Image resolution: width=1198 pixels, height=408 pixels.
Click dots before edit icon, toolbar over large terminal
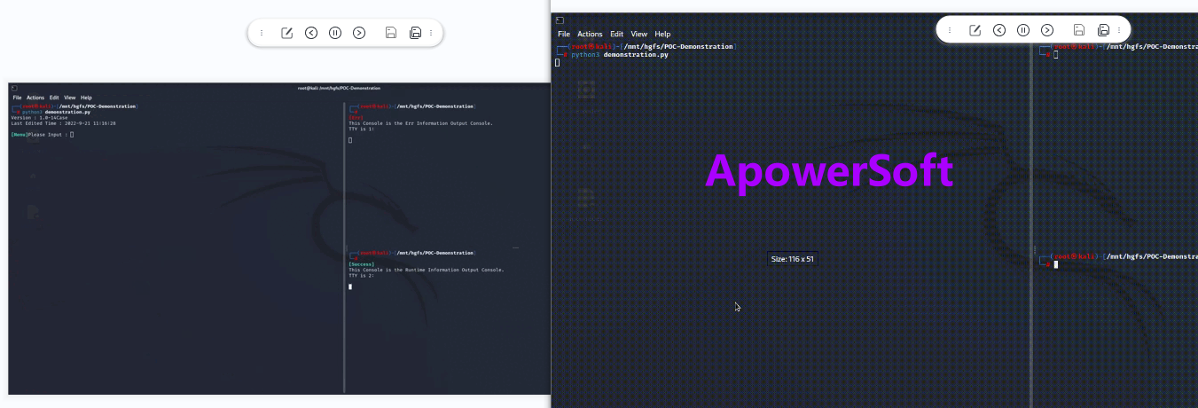pyautogui.click(x=950, y=30)
